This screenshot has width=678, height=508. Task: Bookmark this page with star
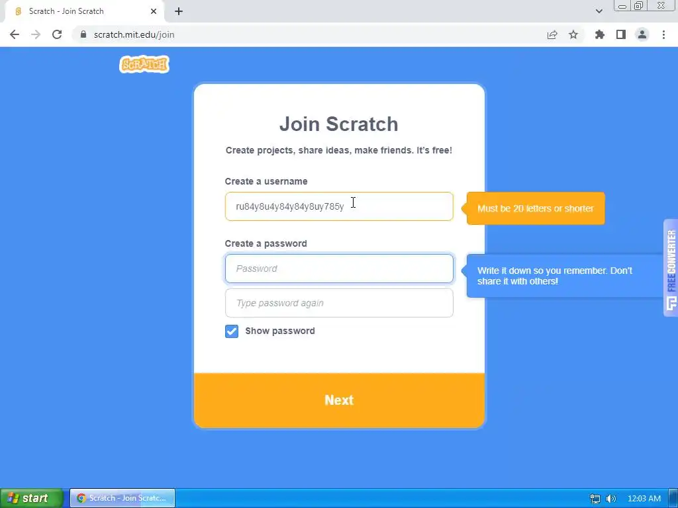[x=573, y=34]
